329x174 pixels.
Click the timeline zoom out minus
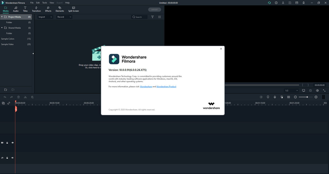point(295,97)
